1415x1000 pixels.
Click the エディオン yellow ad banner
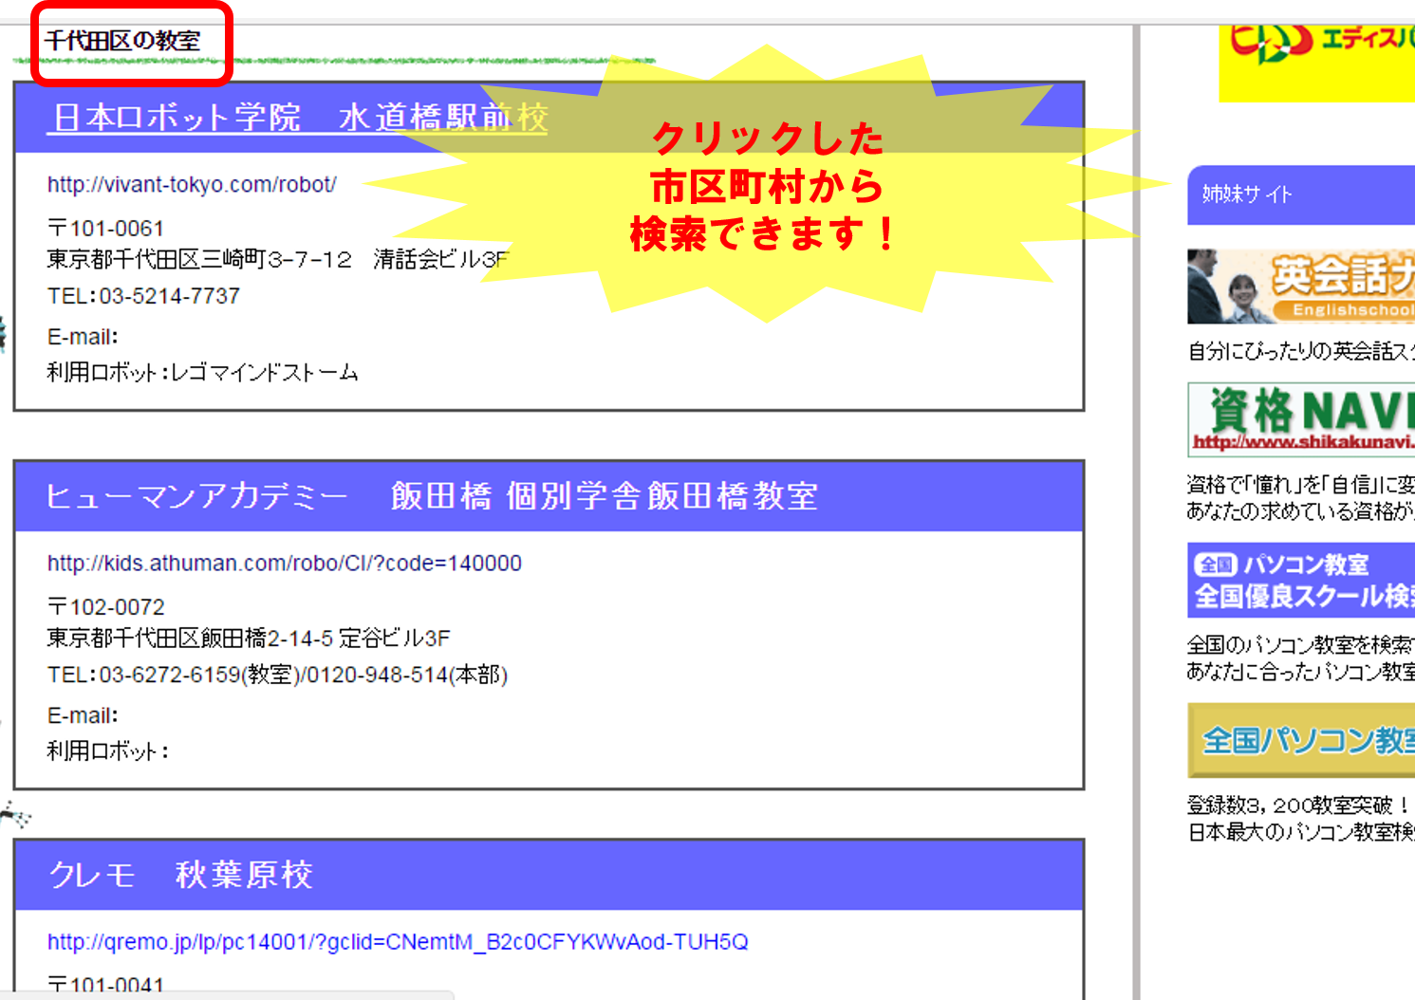click(x=1317, y=63)
